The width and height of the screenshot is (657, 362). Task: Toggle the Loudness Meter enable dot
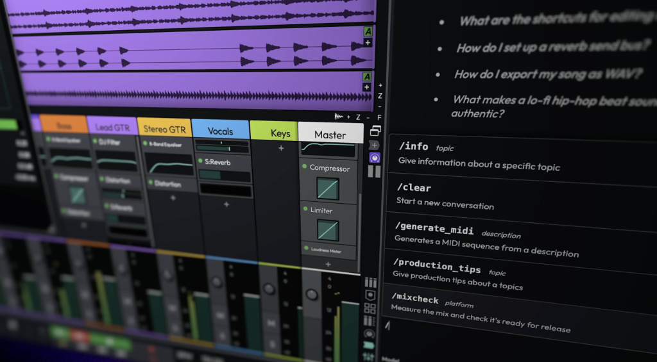pyautogui.click(x=306, y=248)
